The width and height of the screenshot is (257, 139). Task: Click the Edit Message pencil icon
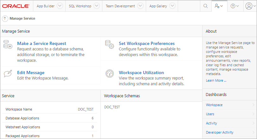pyautogui.click(x=8, y=73)
